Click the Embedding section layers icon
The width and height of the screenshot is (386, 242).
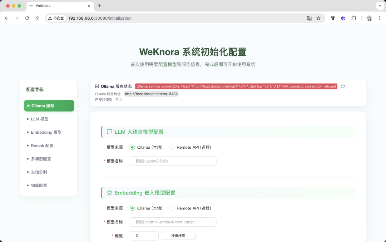click(110, 193)
